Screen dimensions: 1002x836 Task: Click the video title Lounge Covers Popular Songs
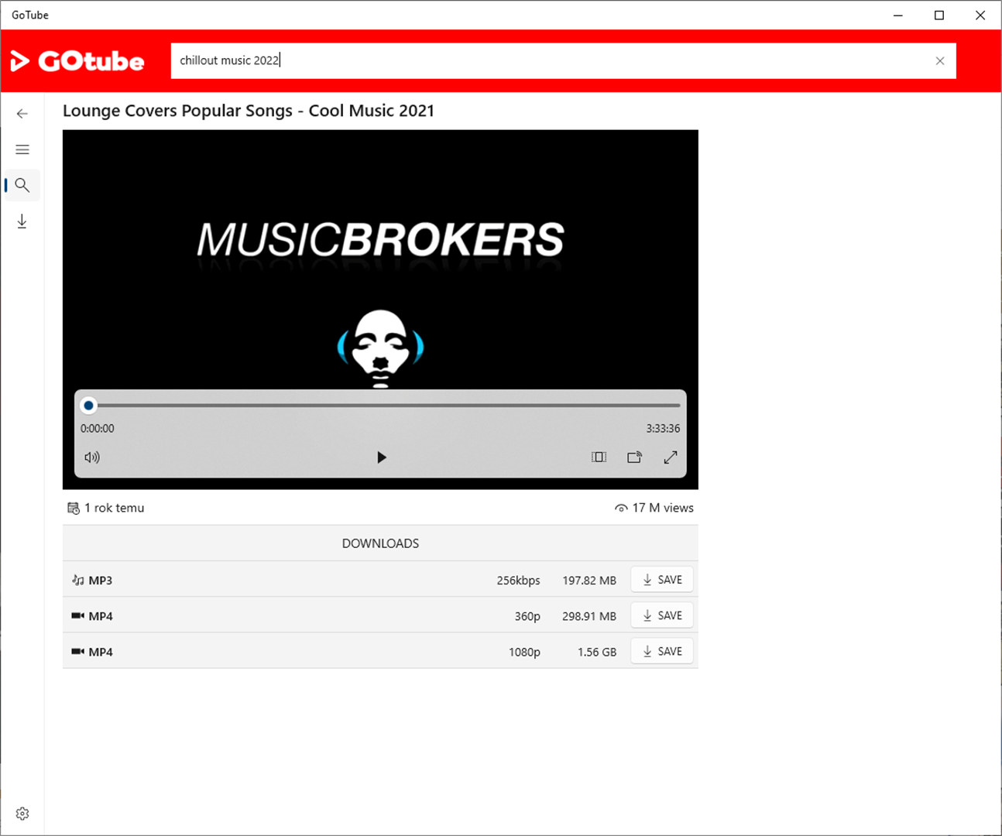click(x=249, y=111)
